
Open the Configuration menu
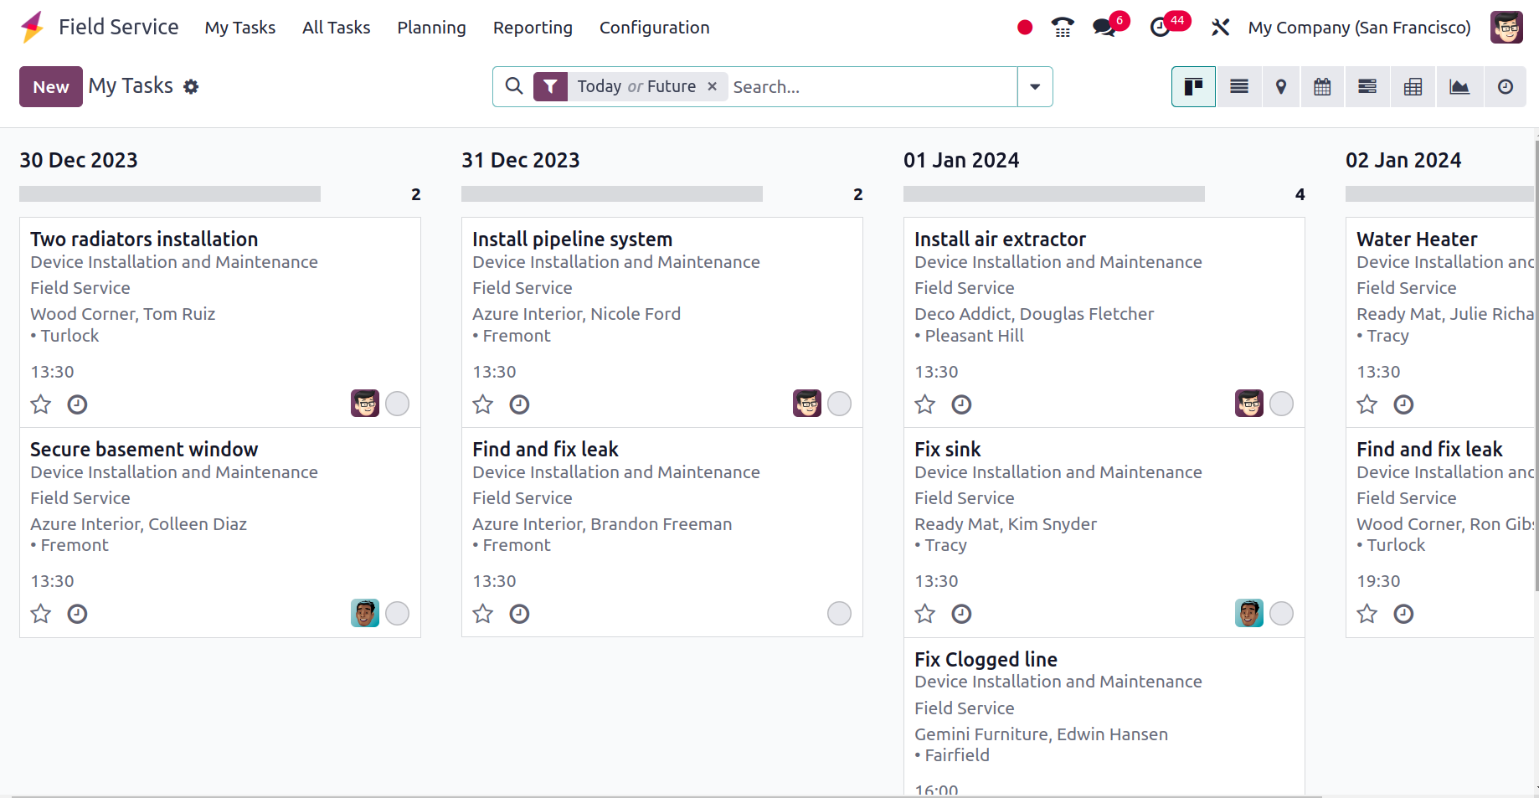pos(654,27)
